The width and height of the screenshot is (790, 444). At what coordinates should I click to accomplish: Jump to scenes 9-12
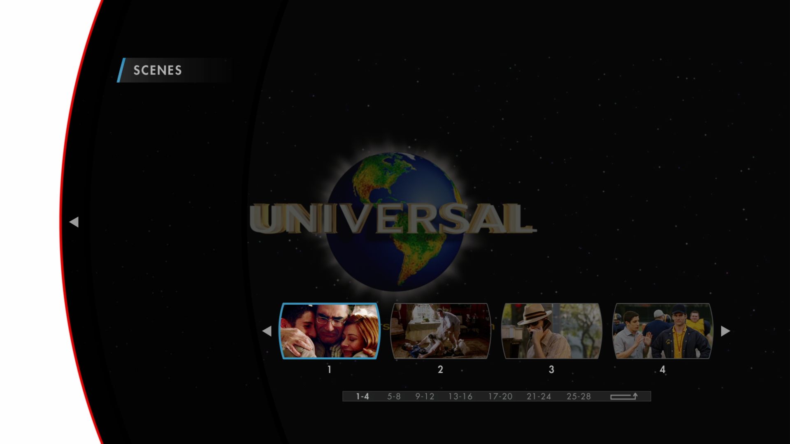tap(425, 396)
